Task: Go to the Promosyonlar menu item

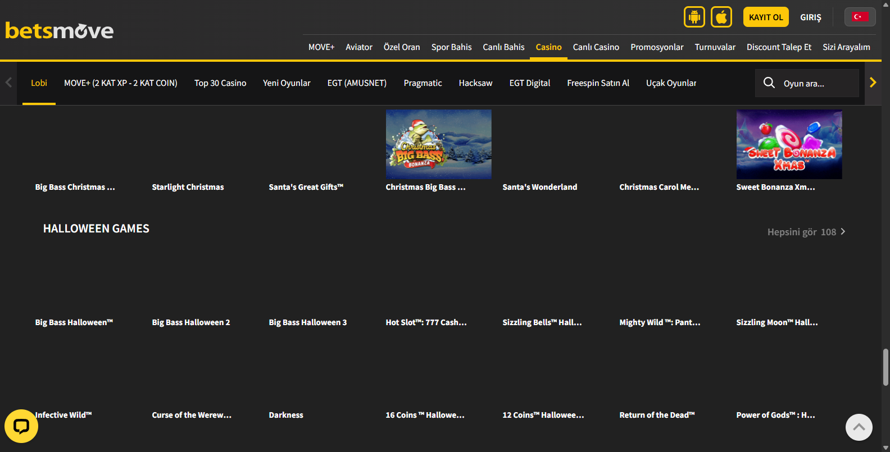Action: click(x=657, y=47)
